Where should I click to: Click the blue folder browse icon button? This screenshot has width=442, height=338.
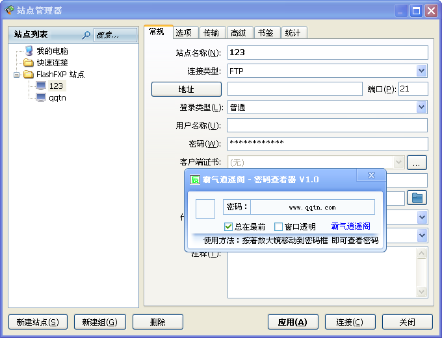tap(417, 197)
